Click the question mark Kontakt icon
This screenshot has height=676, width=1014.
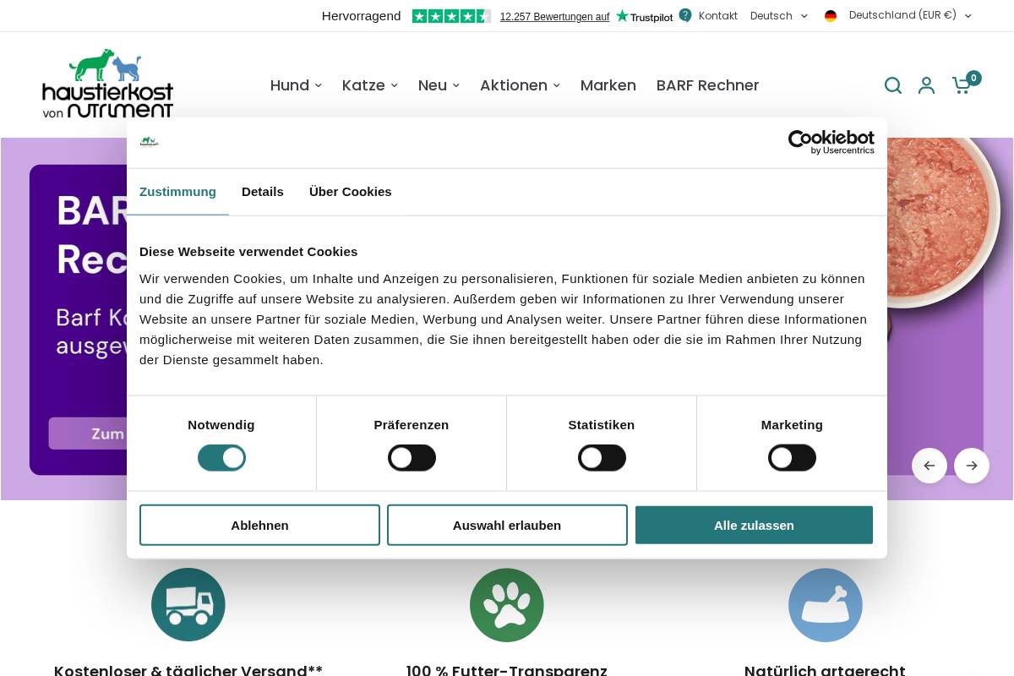[685, 15]
